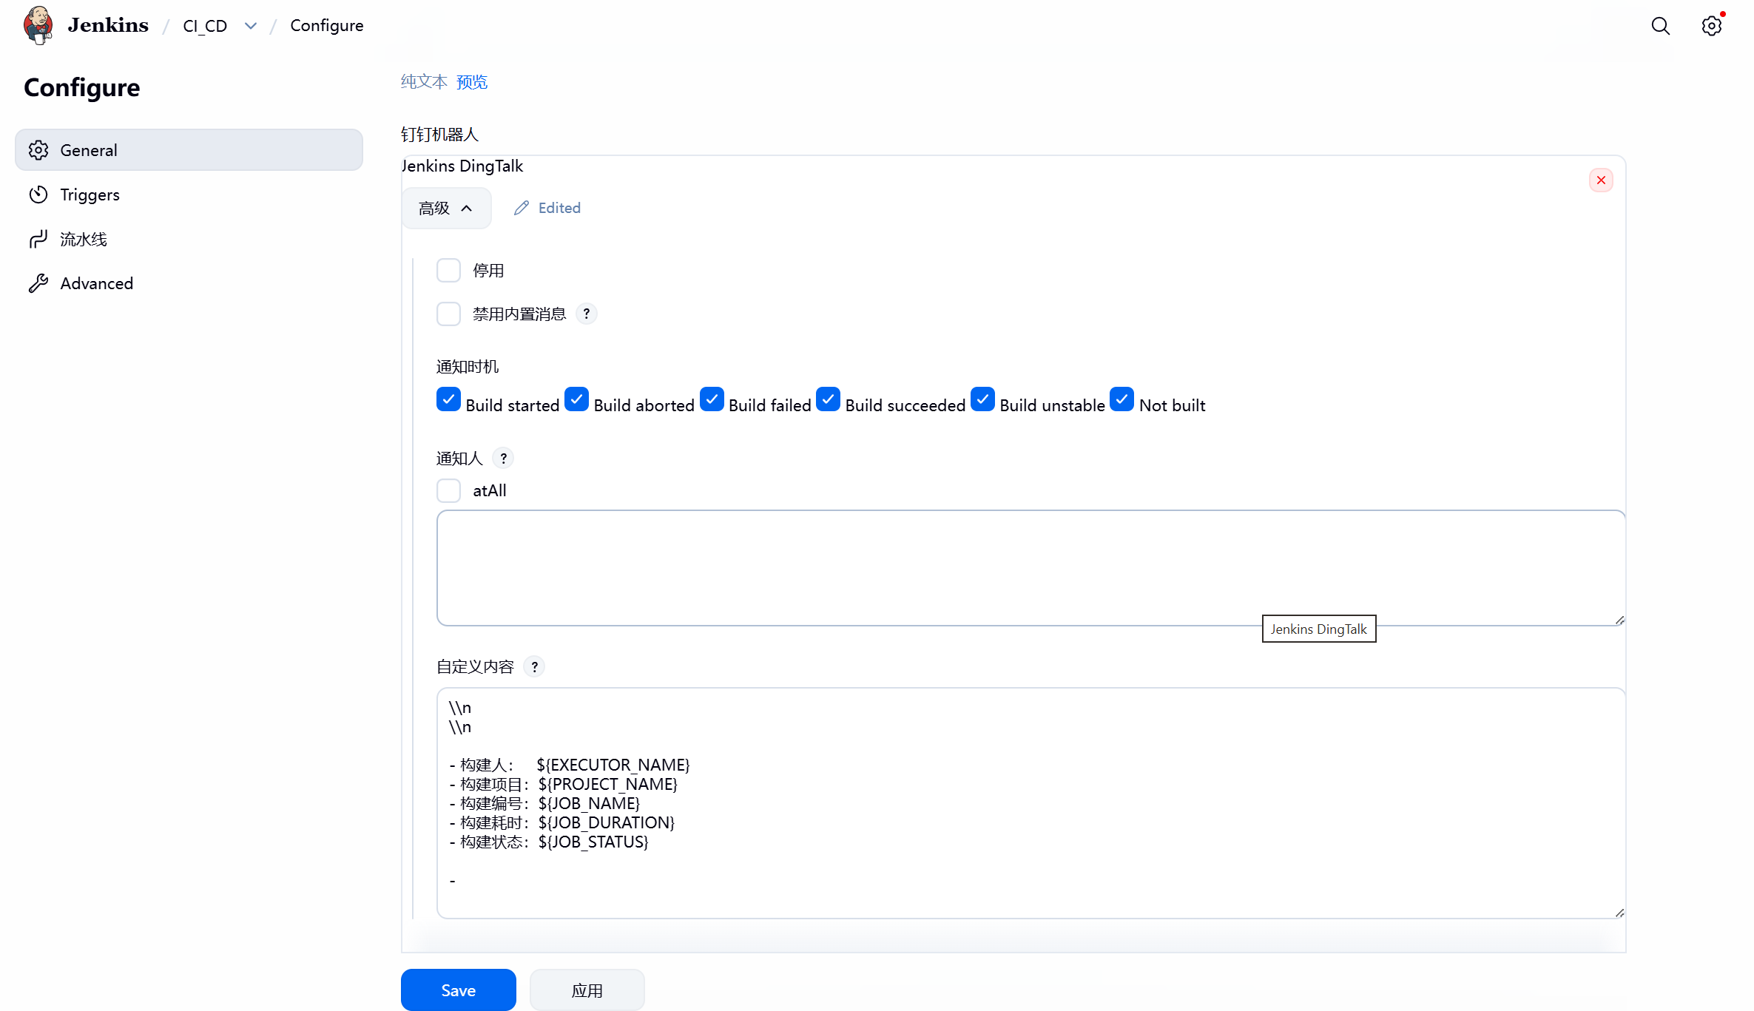Click into the 自定义内容 custom content text area

(1031, 803)
